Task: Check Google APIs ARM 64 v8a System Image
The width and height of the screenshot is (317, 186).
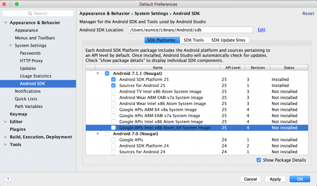Action: click(x=114, y=109)
